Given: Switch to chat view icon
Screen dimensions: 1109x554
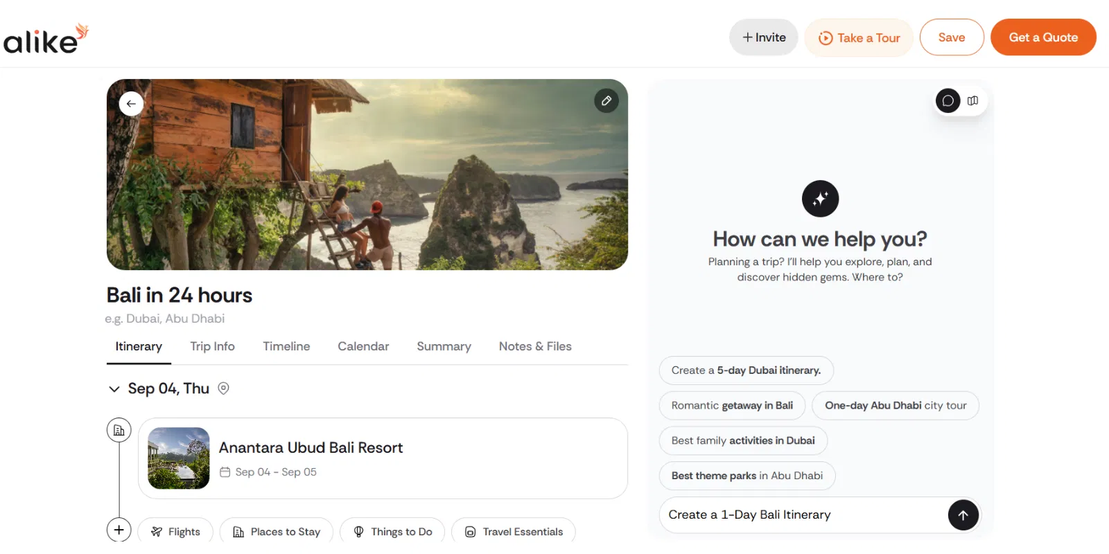Looking at the screenshot, I should (x=948, y=101).
